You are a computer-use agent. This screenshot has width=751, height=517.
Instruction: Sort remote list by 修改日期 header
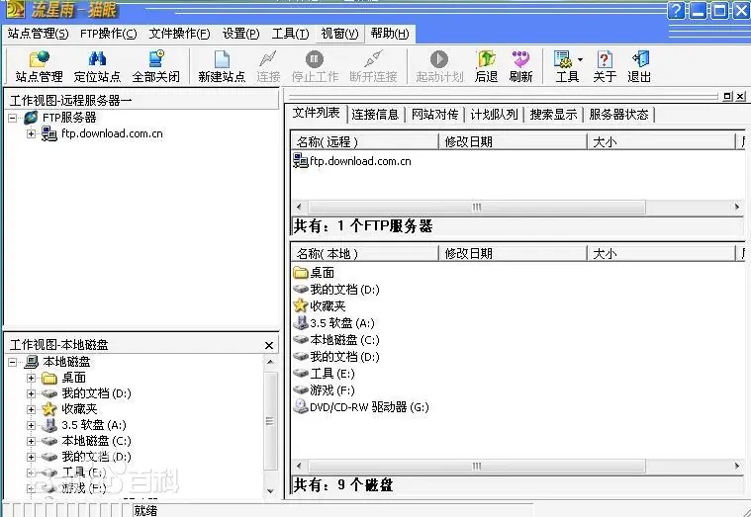click(513, 141)
